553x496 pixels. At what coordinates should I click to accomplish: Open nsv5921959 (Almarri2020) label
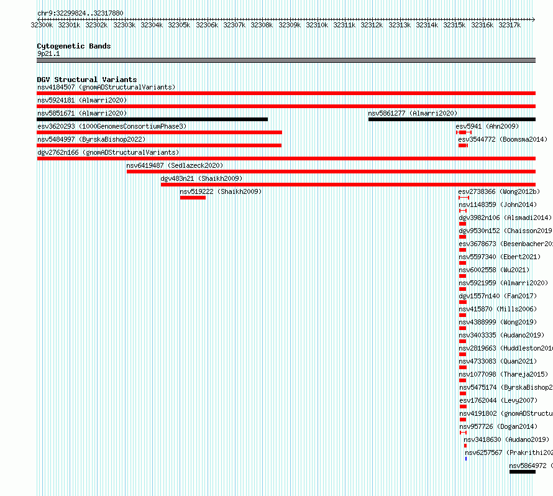point(504,283)
